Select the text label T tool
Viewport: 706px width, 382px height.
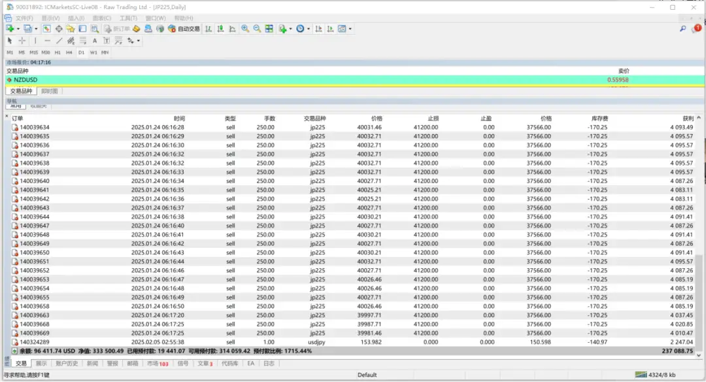107,41
